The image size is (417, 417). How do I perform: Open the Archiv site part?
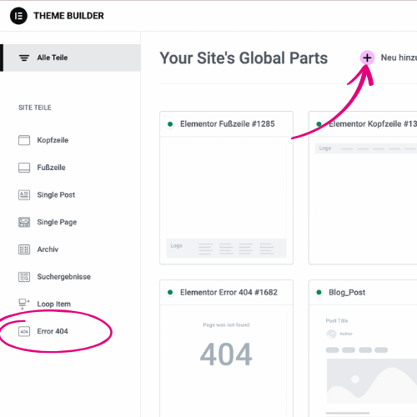(x=48, y=249)
